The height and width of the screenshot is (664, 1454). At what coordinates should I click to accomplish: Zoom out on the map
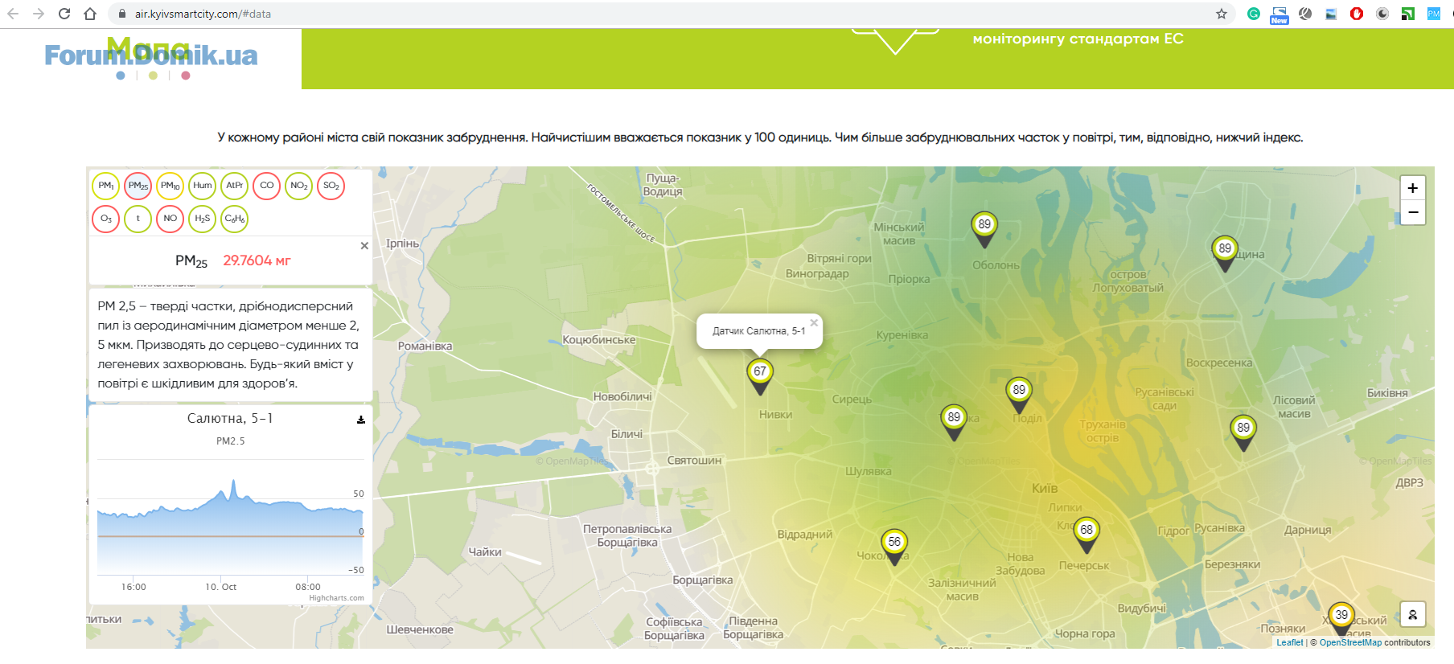1413,212
